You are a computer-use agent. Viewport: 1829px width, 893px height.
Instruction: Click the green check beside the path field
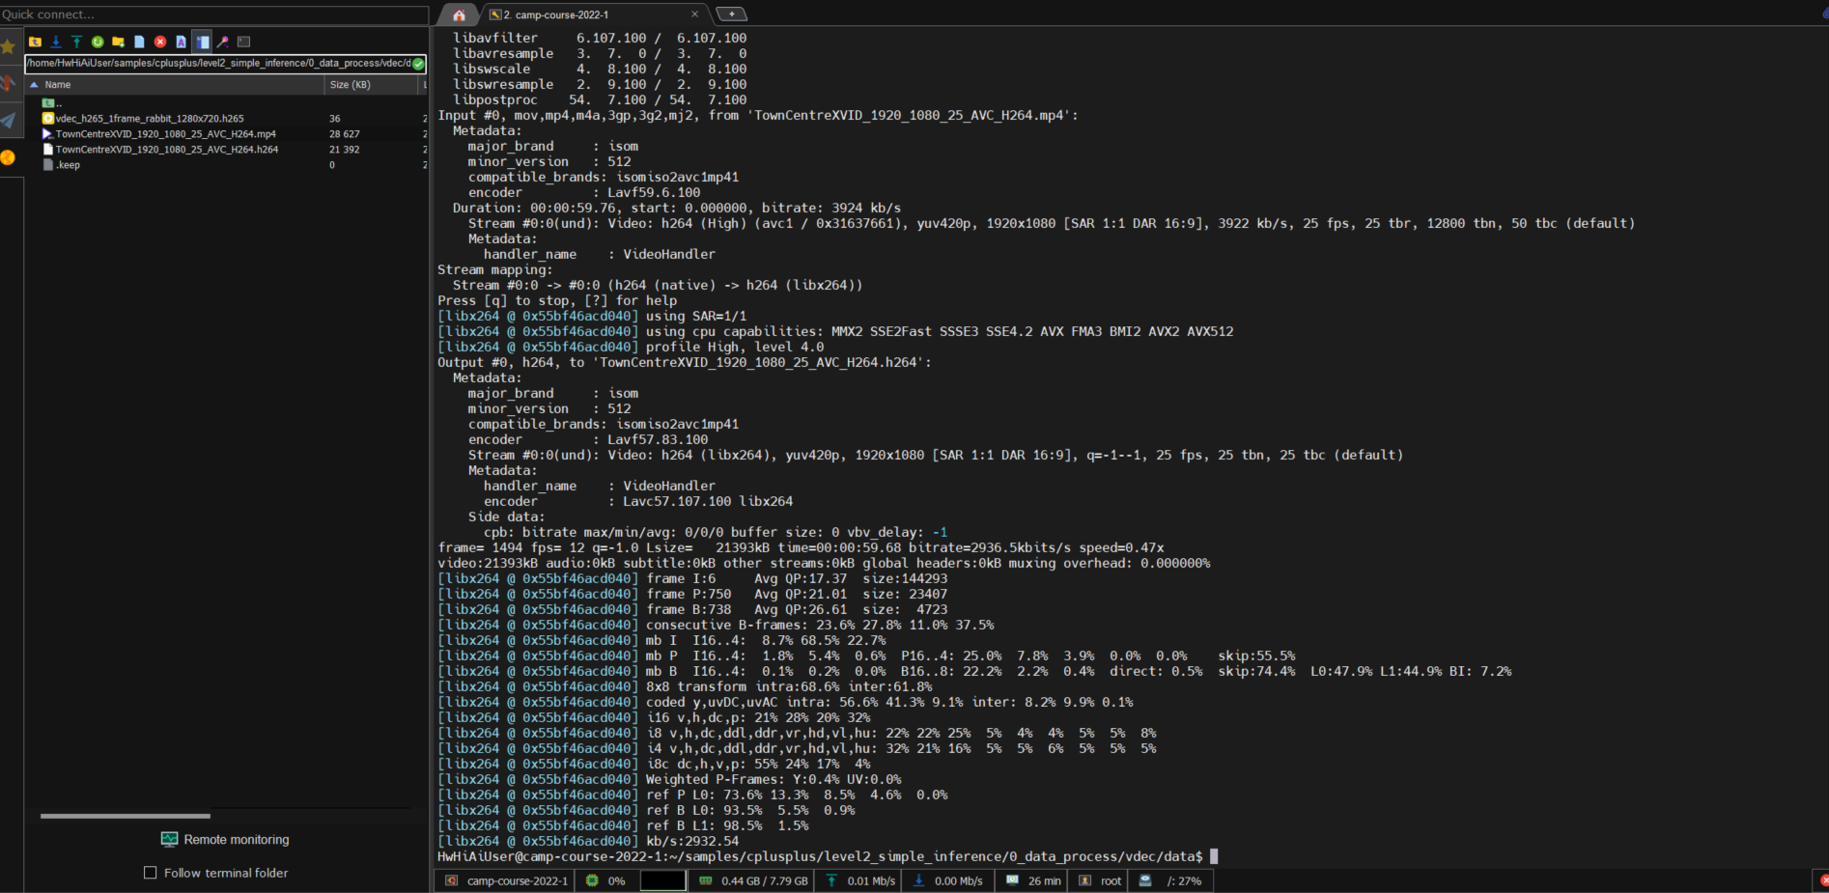[x=418, y=64]
